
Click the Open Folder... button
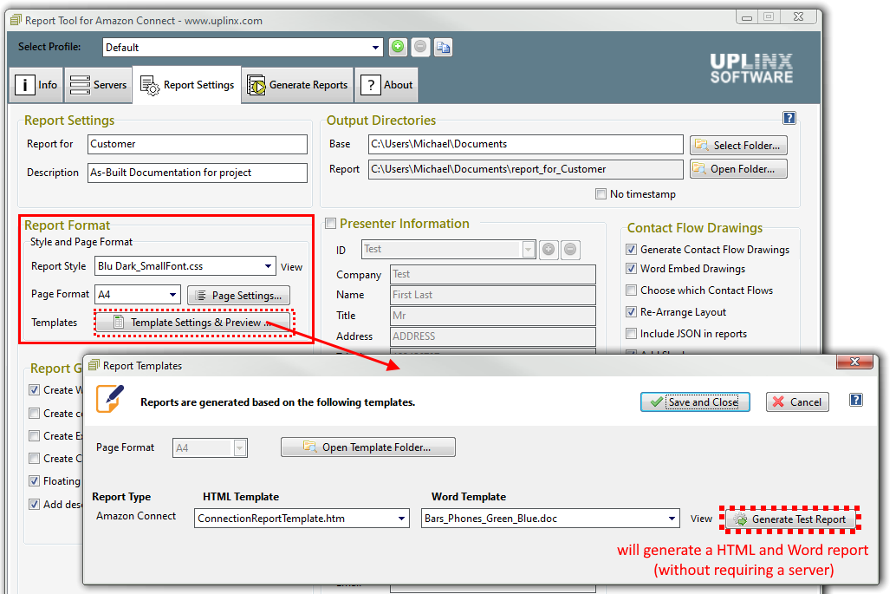(738, 168)
